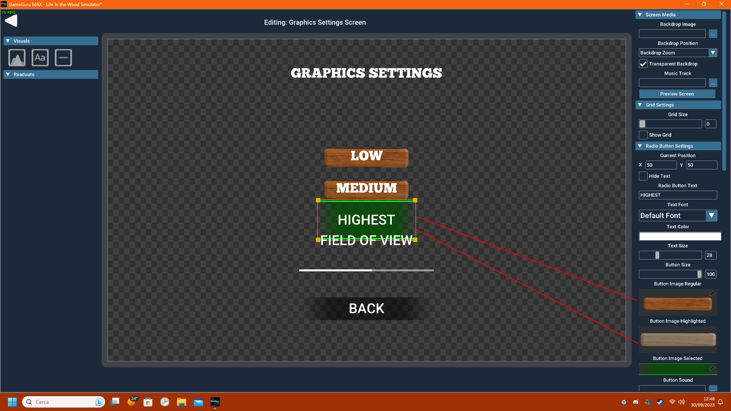Open the Backdrop Position dropdown showing Backdrop Zoom
Screen dimensions: 731x411
[712, 53]
